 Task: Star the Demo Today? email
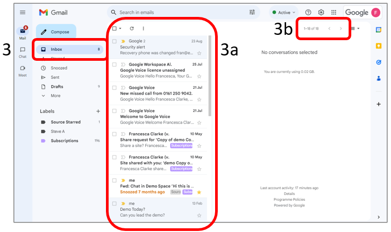199,215
